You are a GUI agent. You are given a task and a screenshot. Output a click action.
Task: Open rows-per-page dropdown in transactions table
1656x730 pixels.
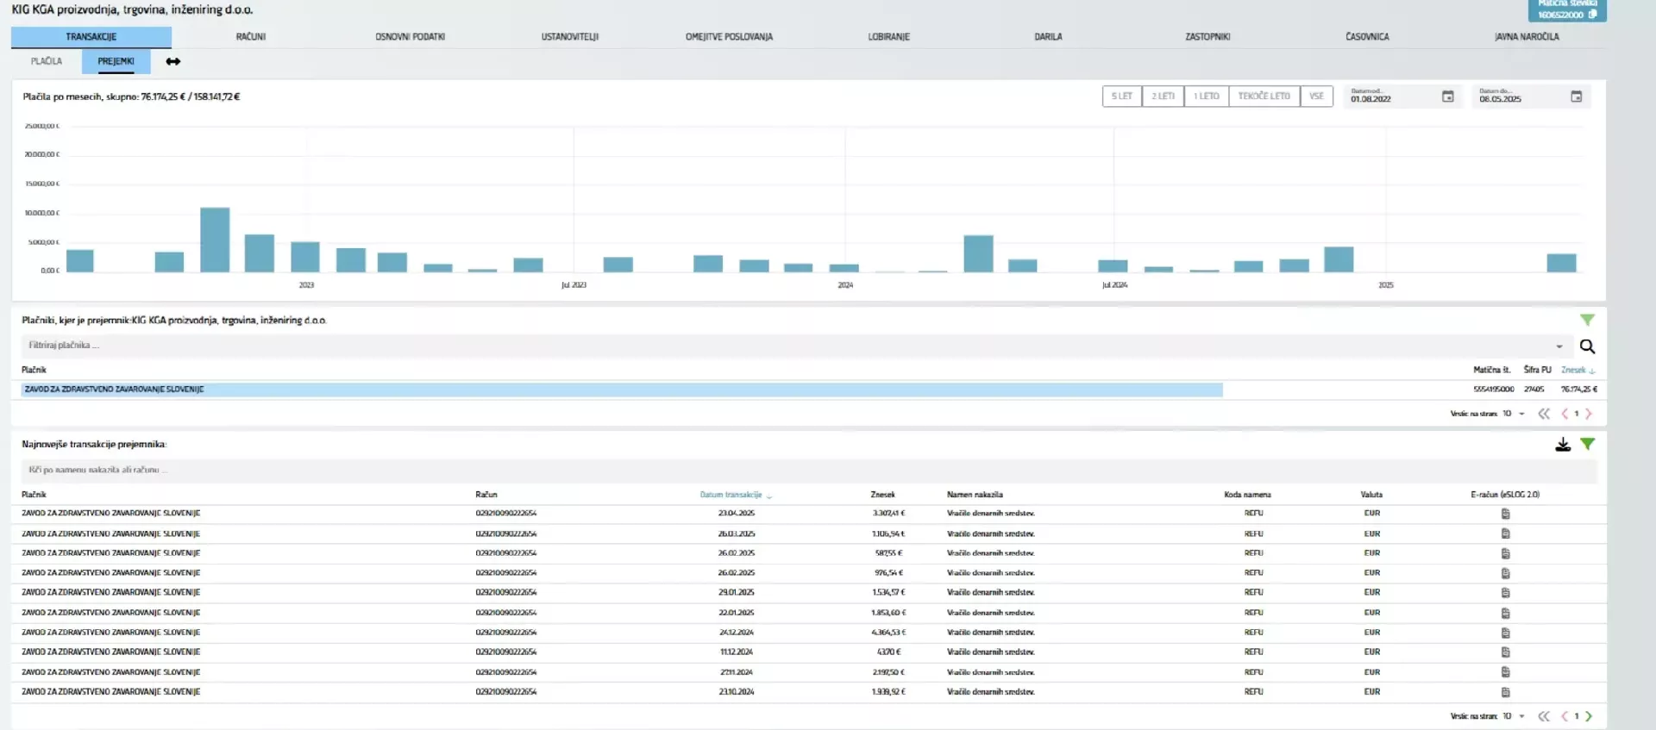point(1521,716)
